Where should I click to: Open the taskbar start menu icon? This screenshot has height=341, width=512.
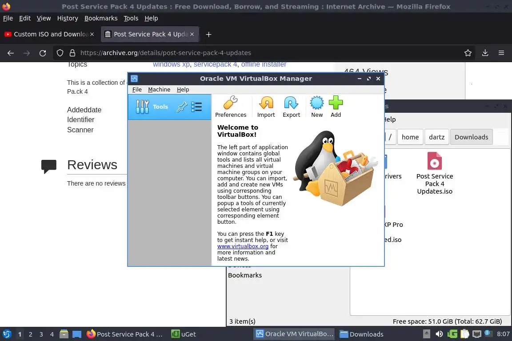click(7, 334)
